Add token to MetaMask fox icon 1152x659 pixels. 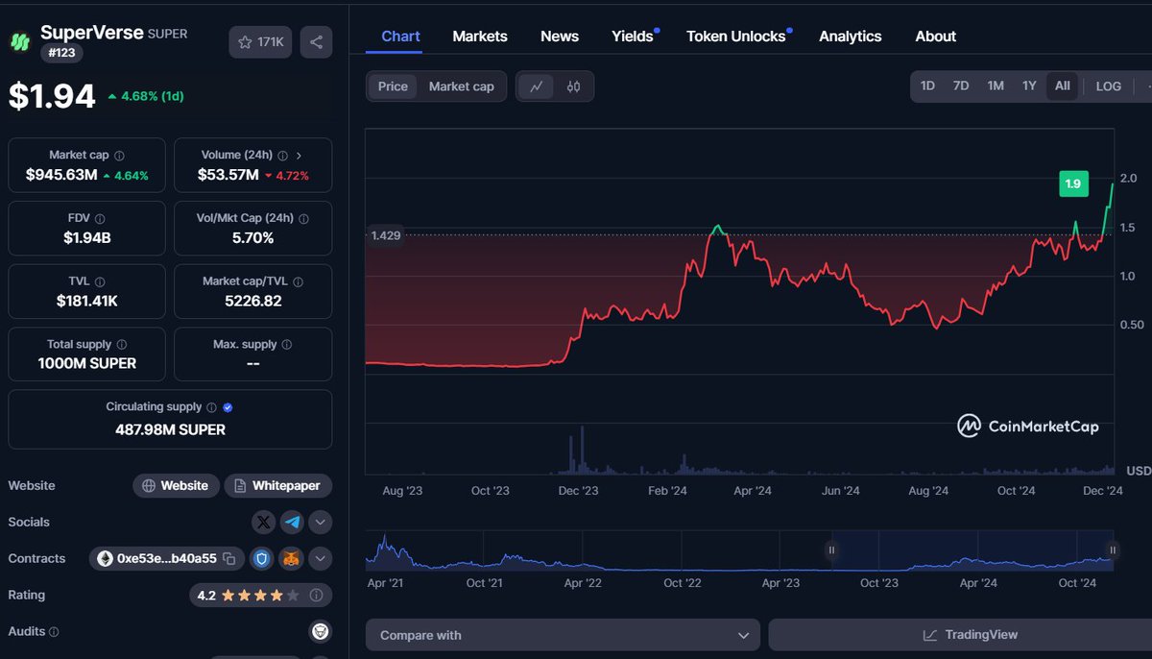[291, 559]
